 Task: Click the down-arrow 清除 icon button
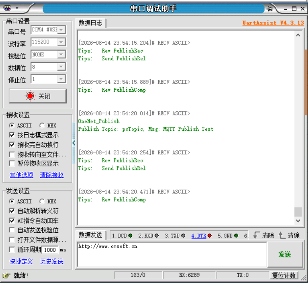(264, 235)
